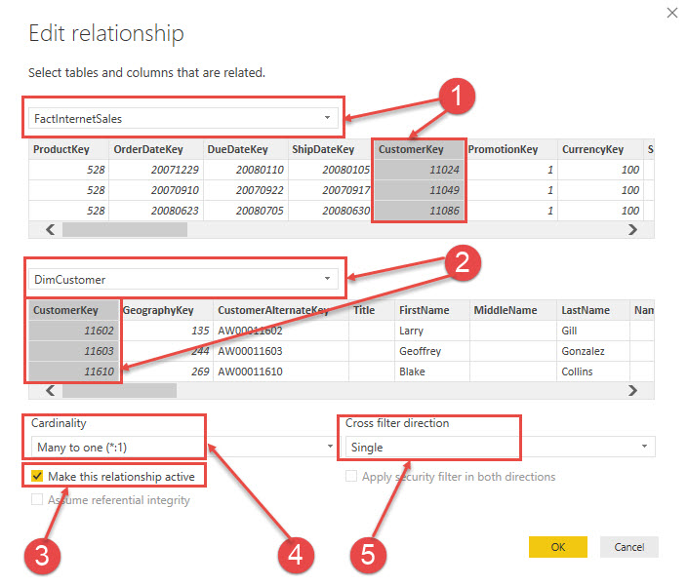This screenshot has height=586, width=688.
Task: Click OrderDateKey value 20070910
Action: [175, 190]
